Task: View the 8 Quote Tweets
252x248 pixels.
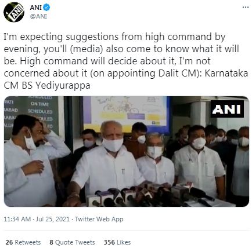Action: (x=72, y=242)
